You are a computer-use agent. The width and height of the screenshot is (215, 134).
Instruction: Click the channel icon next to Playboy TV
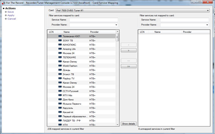60,78
